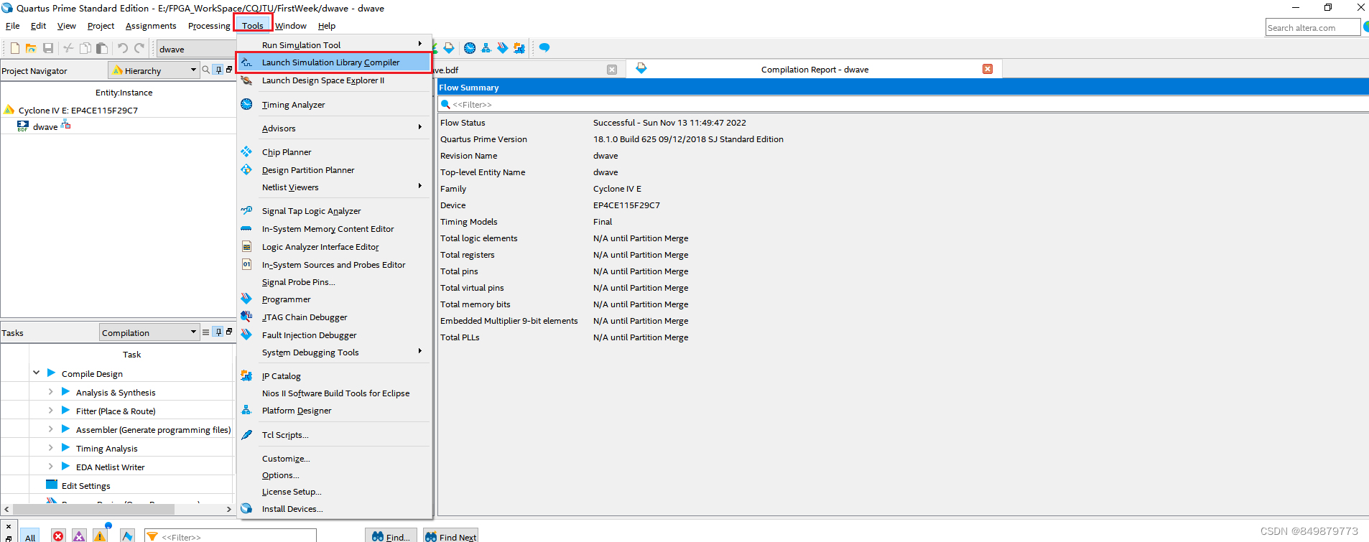Screen dimensions: 1369x542
Task: Open the File menu
Action: (13, 26)
